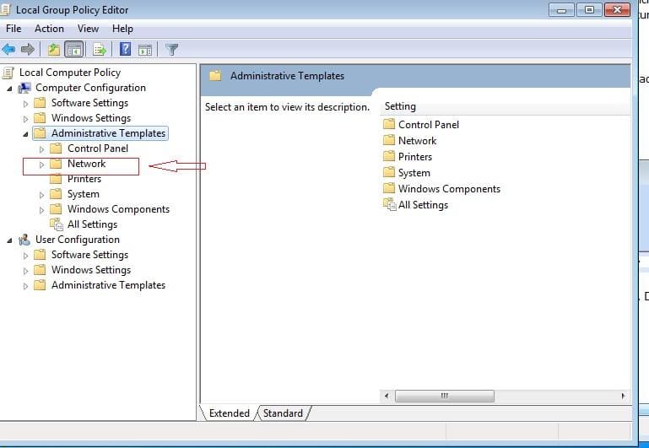Expand Software Settings under User Configuration
This screenshot has height=448, width=649.
tap(25, 256)
